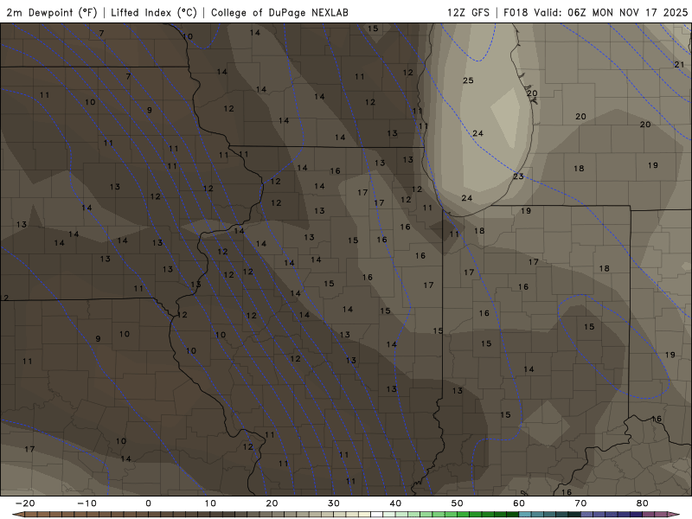The width and height of the screenshot is (692, 519).
Task: Click the −20 label on the color scale
Action: [x=25, y=503]
